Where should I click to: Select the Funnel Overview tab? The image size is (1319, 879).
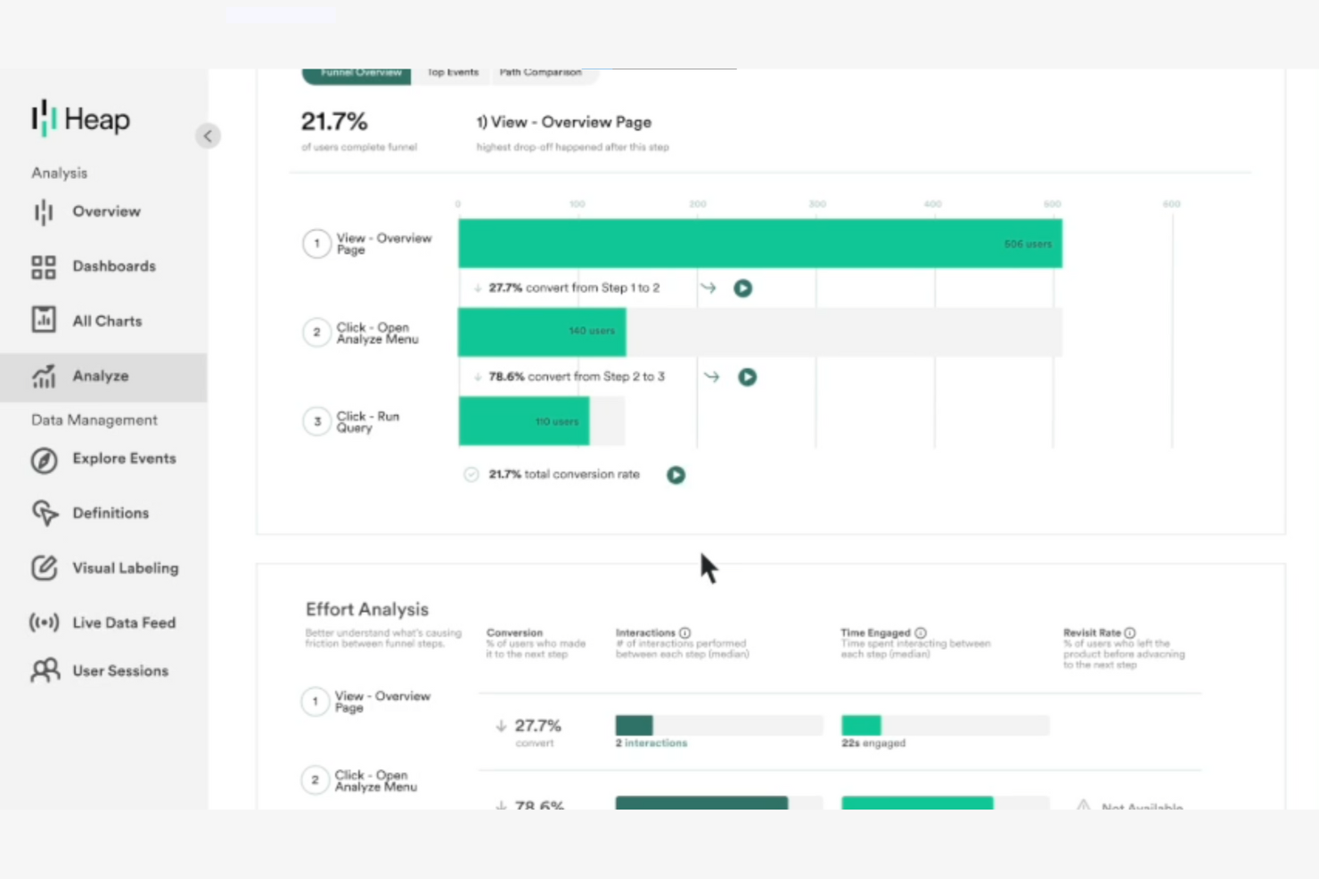click(x=357, y=74)
